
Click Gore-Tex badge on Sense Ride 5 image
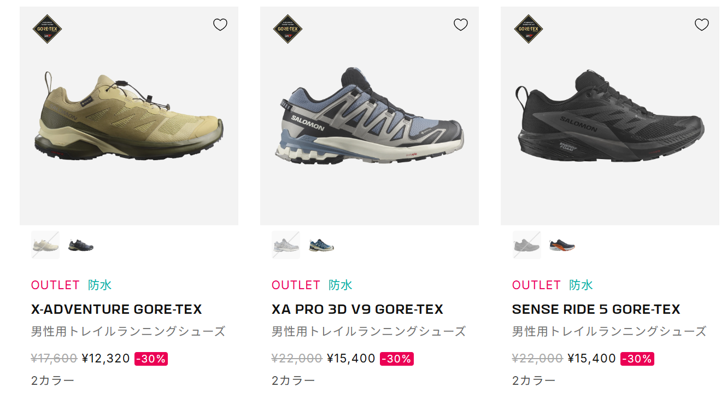(529, 29)
